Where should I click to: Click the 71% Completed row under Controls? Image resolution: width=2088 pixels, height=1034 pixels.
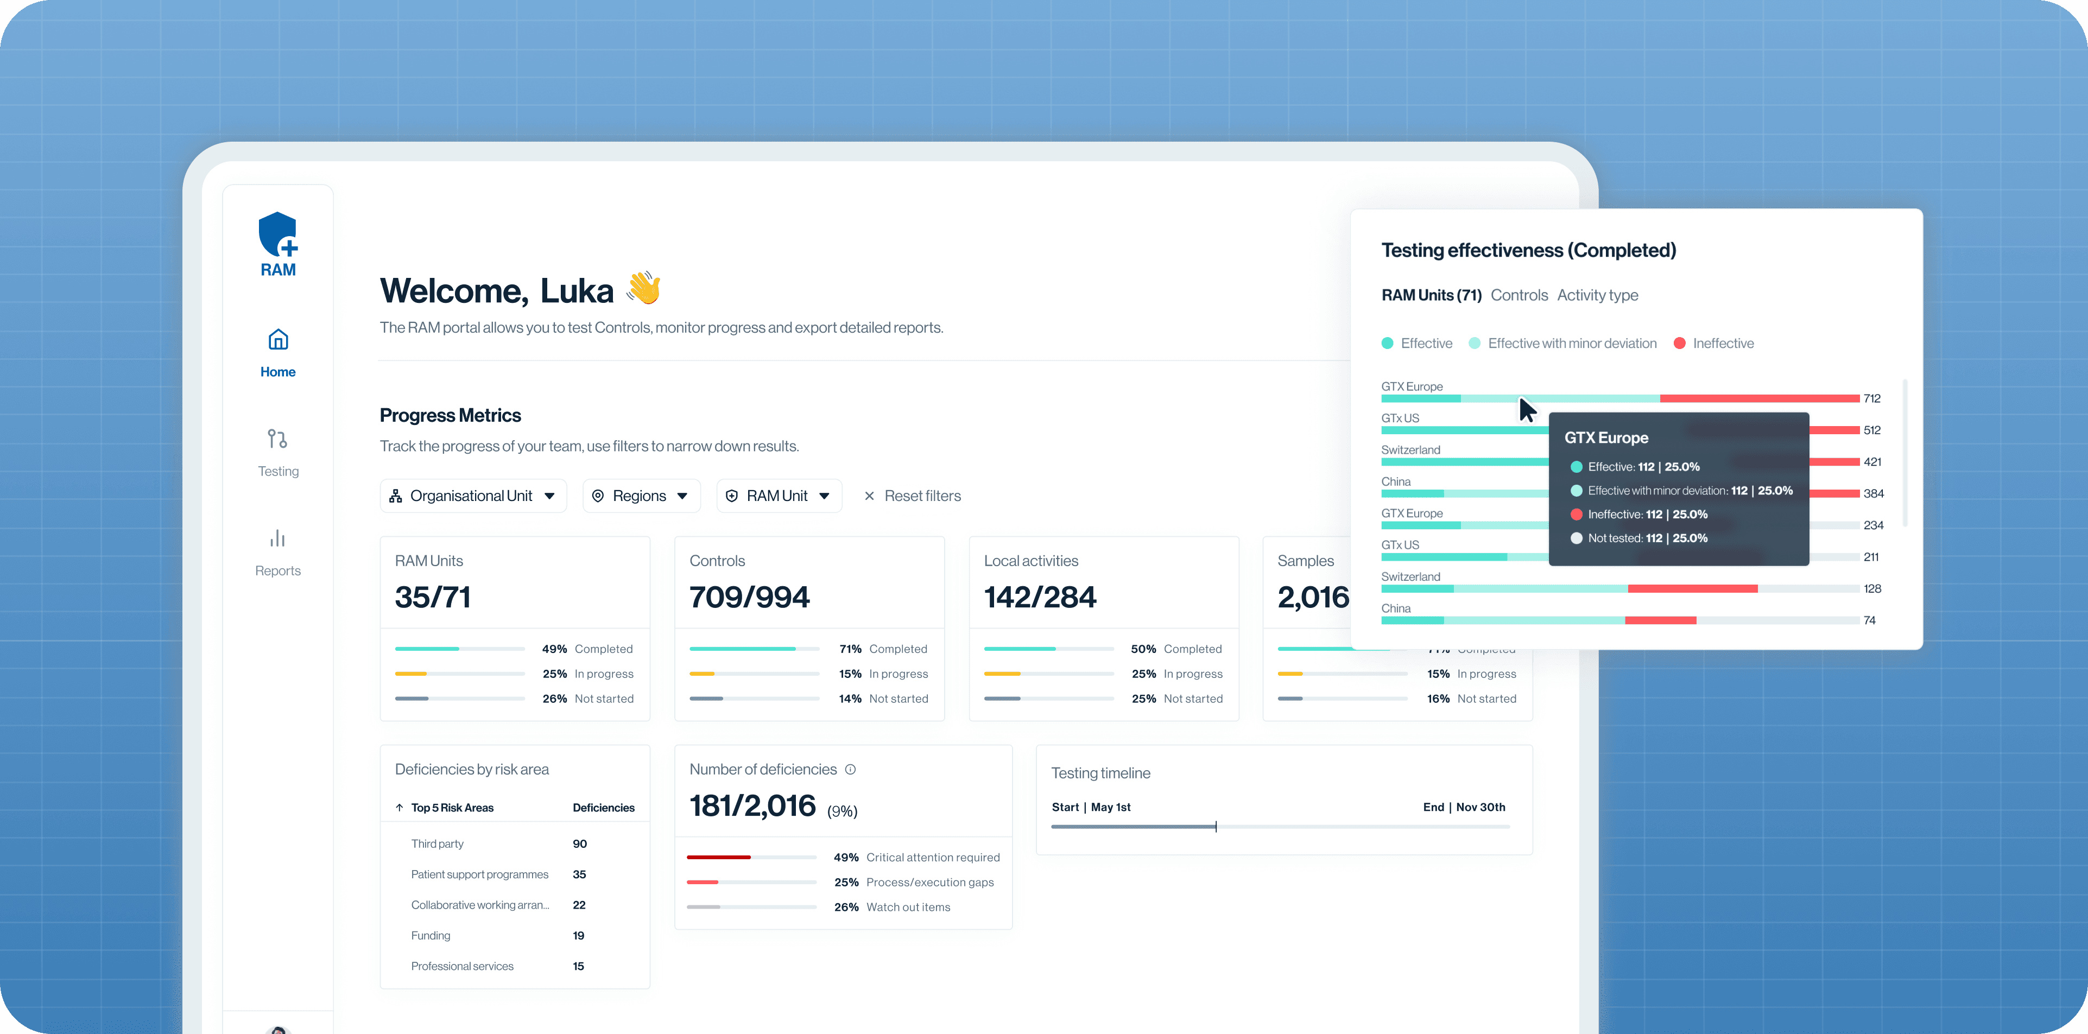click(x=809, y=649)
